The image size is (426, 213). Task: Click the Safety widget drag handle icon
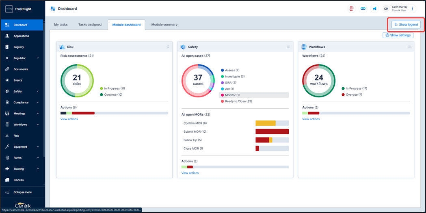pyautogui.click(x=288, y=47)
